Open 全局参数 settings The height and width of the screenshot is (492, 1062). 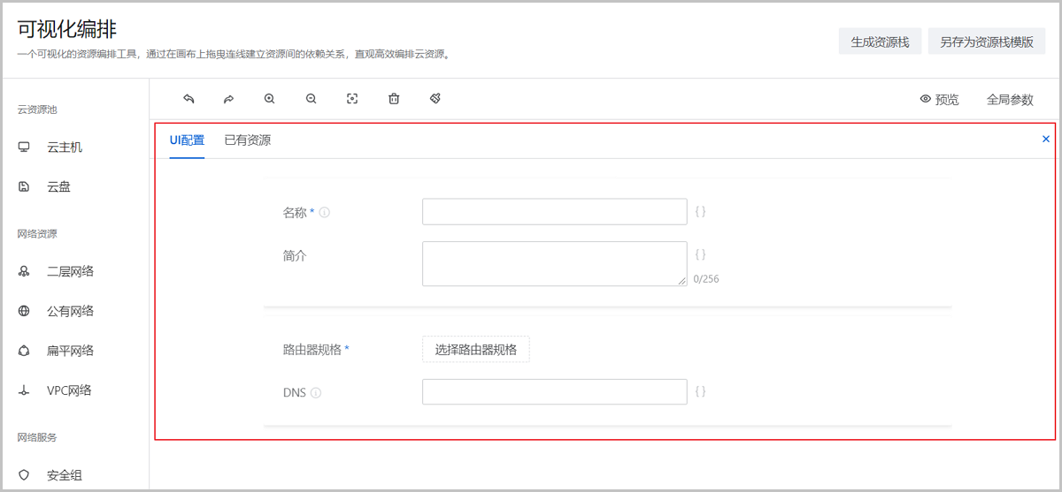[1010, 100]
